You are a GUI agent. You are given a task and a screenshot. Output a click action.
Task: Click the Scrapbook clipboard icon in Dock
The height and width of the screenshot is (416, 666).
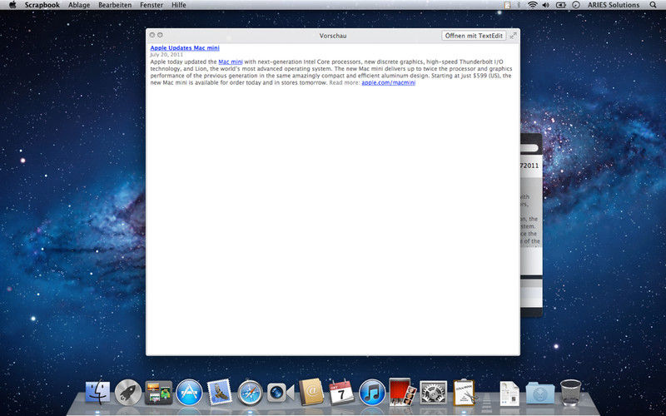[x=464, y=392]
